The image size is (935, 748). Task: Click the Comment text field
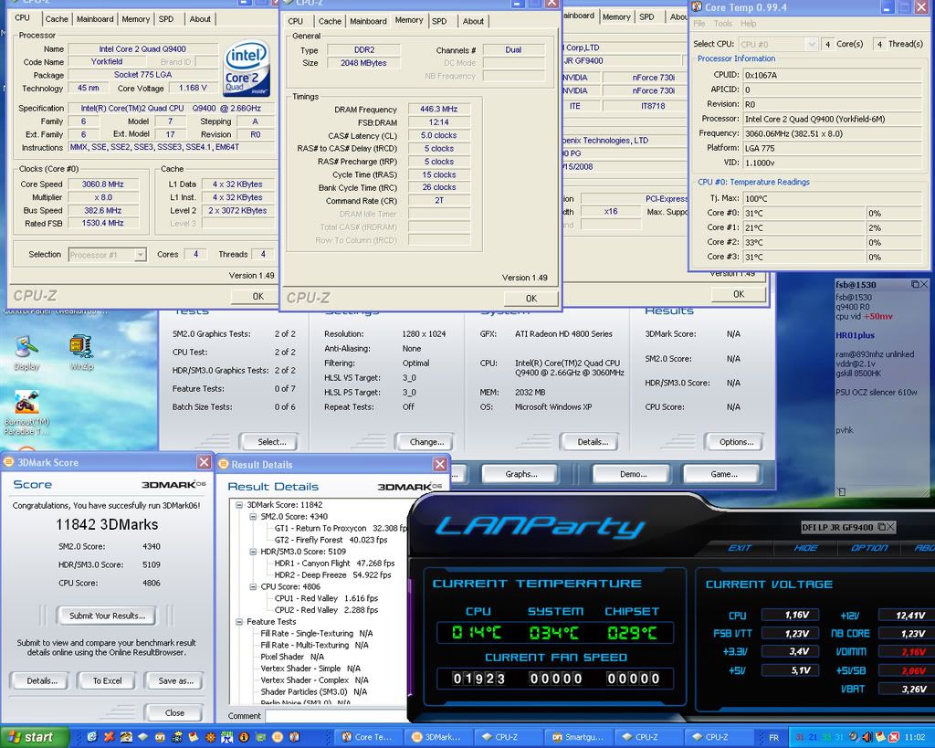tap(334, 716)
